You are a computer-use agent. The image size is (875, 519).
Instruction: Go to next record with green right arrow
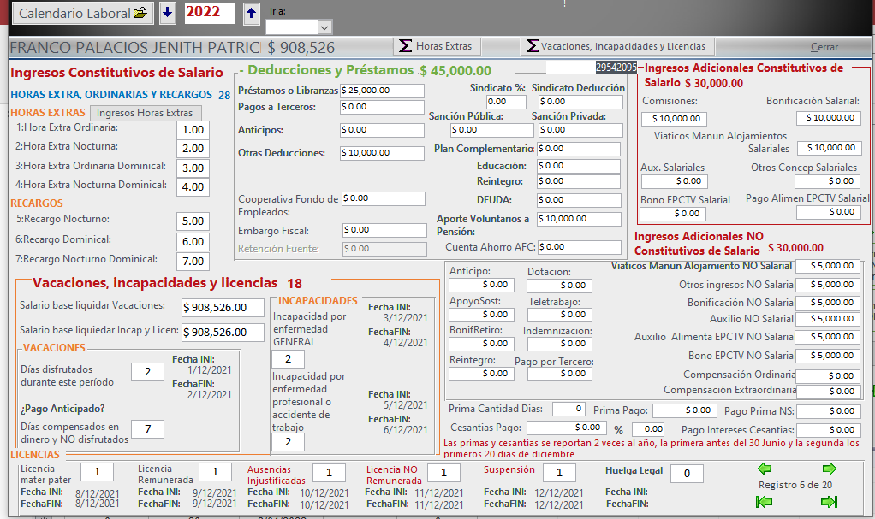point(829,469)
